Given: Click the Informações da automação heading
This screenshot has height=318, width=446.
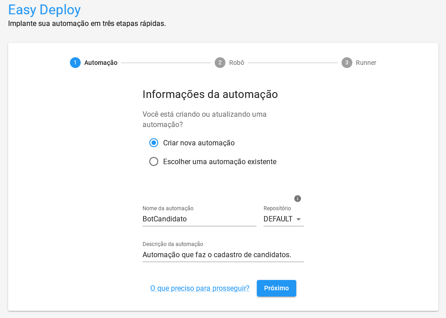Looking at the screenshot, I should click(210, 94).
